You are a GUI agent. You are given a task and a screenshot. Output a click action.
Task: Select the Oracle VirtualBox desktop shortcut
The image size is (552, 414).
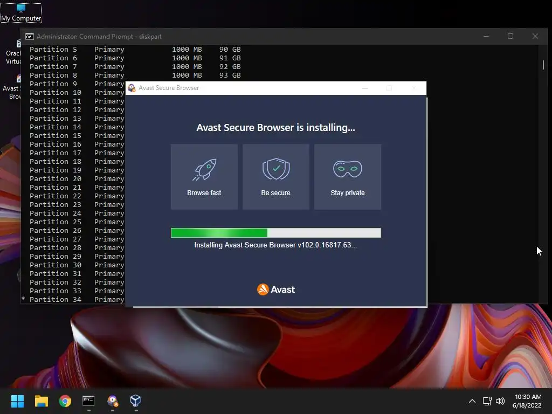point(13,53)
